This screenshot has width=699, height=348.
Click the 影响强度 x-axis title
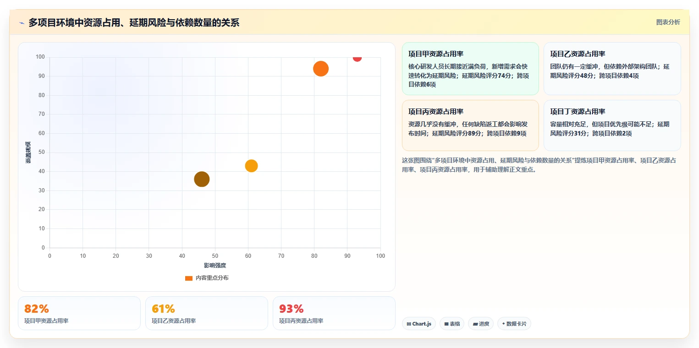pyautogui.click(x=215, y=266)
